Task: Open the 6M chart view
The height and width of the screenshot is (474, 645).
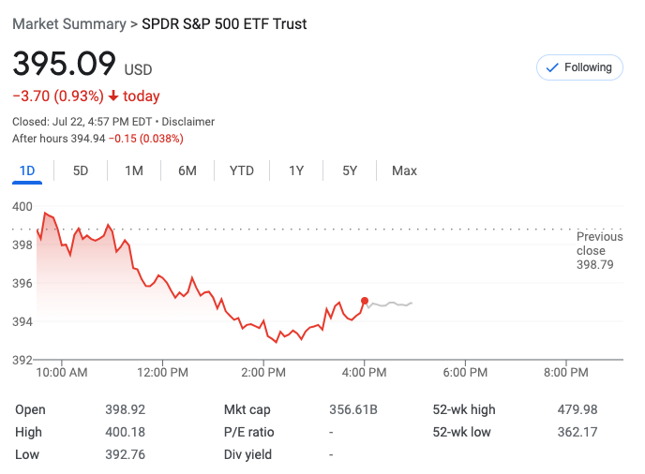Action: [187, 170]
